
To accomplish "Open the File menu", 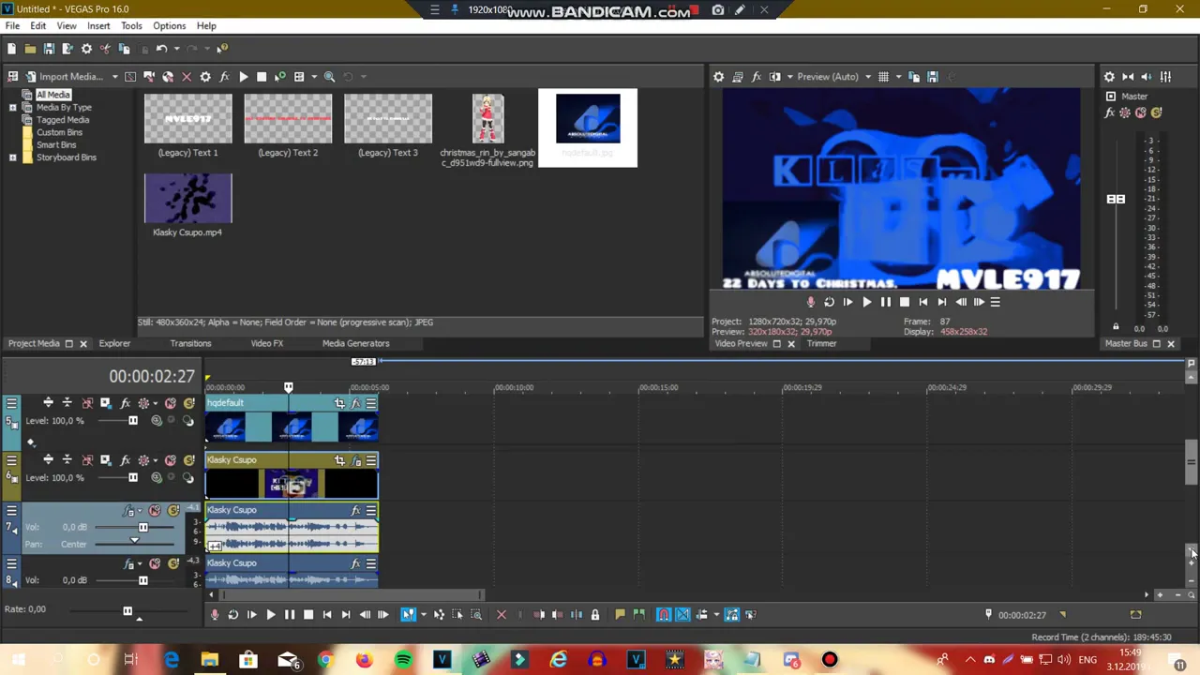I will tap(12, 25).
